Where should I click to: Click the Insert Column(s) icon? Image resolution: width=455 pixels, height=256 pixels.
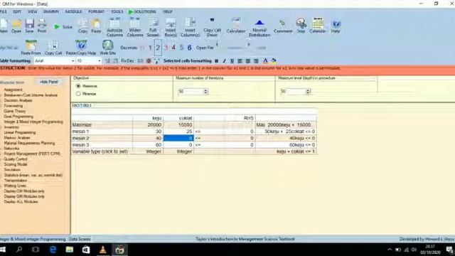tap(190, 27)
